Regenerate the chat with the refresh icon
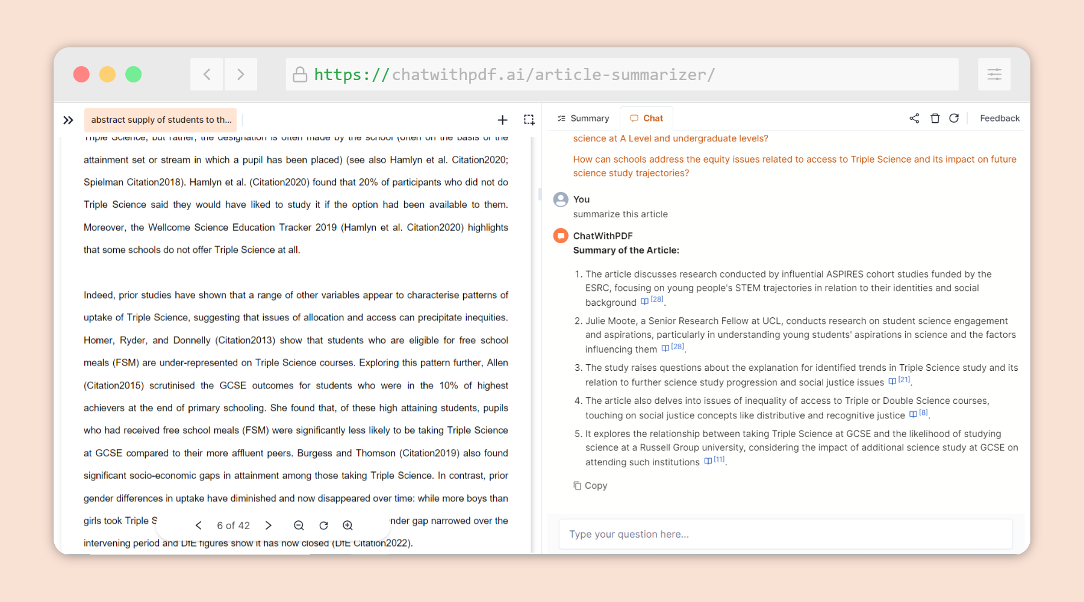Screen dimensions: 1084x602 (x=954, y=118)
